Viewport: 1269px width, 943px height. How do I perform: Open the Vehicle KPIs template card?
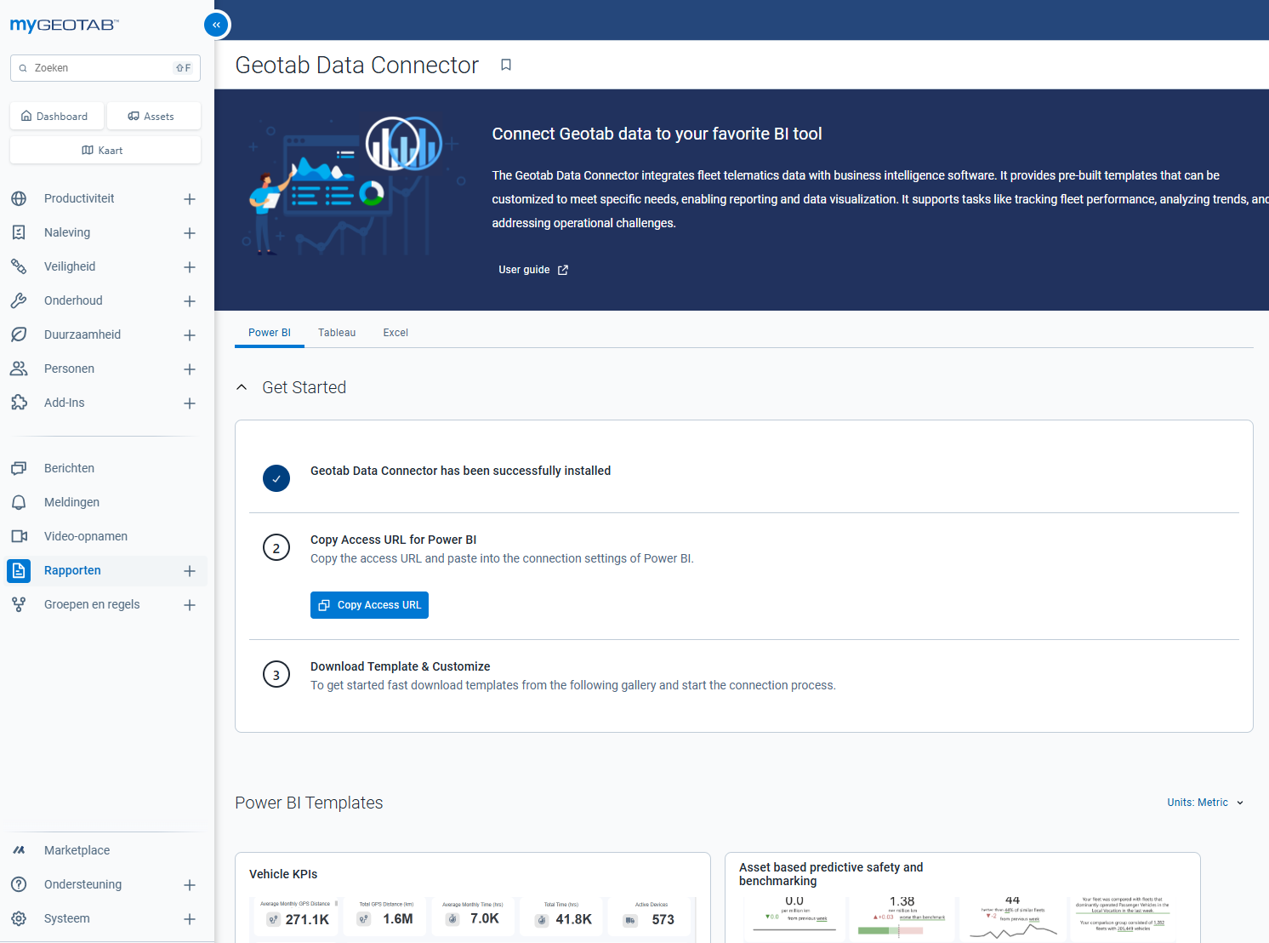click(473, 898)
